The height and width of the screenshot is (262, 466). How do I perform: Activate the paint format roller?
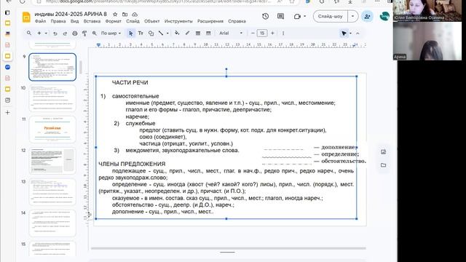[84, 33]
